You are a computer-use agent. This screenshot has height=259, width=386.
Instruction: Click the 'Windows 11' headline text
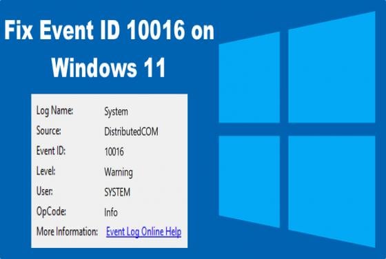108,68
